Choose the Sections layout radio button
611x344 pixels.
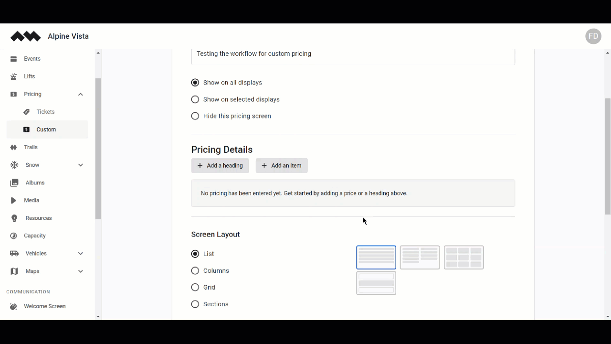[195, 304]
